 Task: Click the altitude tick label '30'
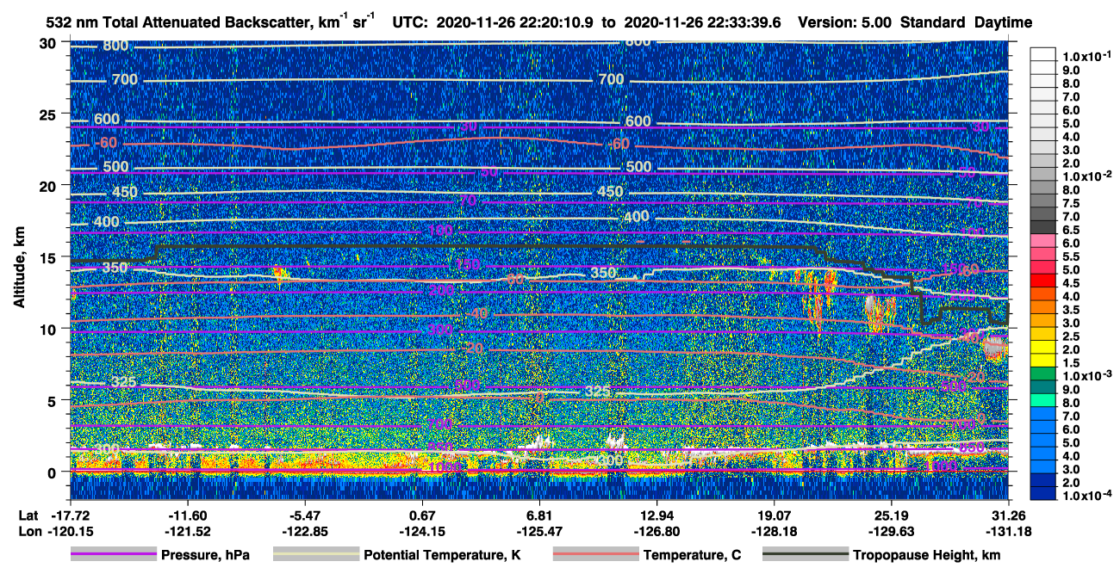[x=49, y=42]
